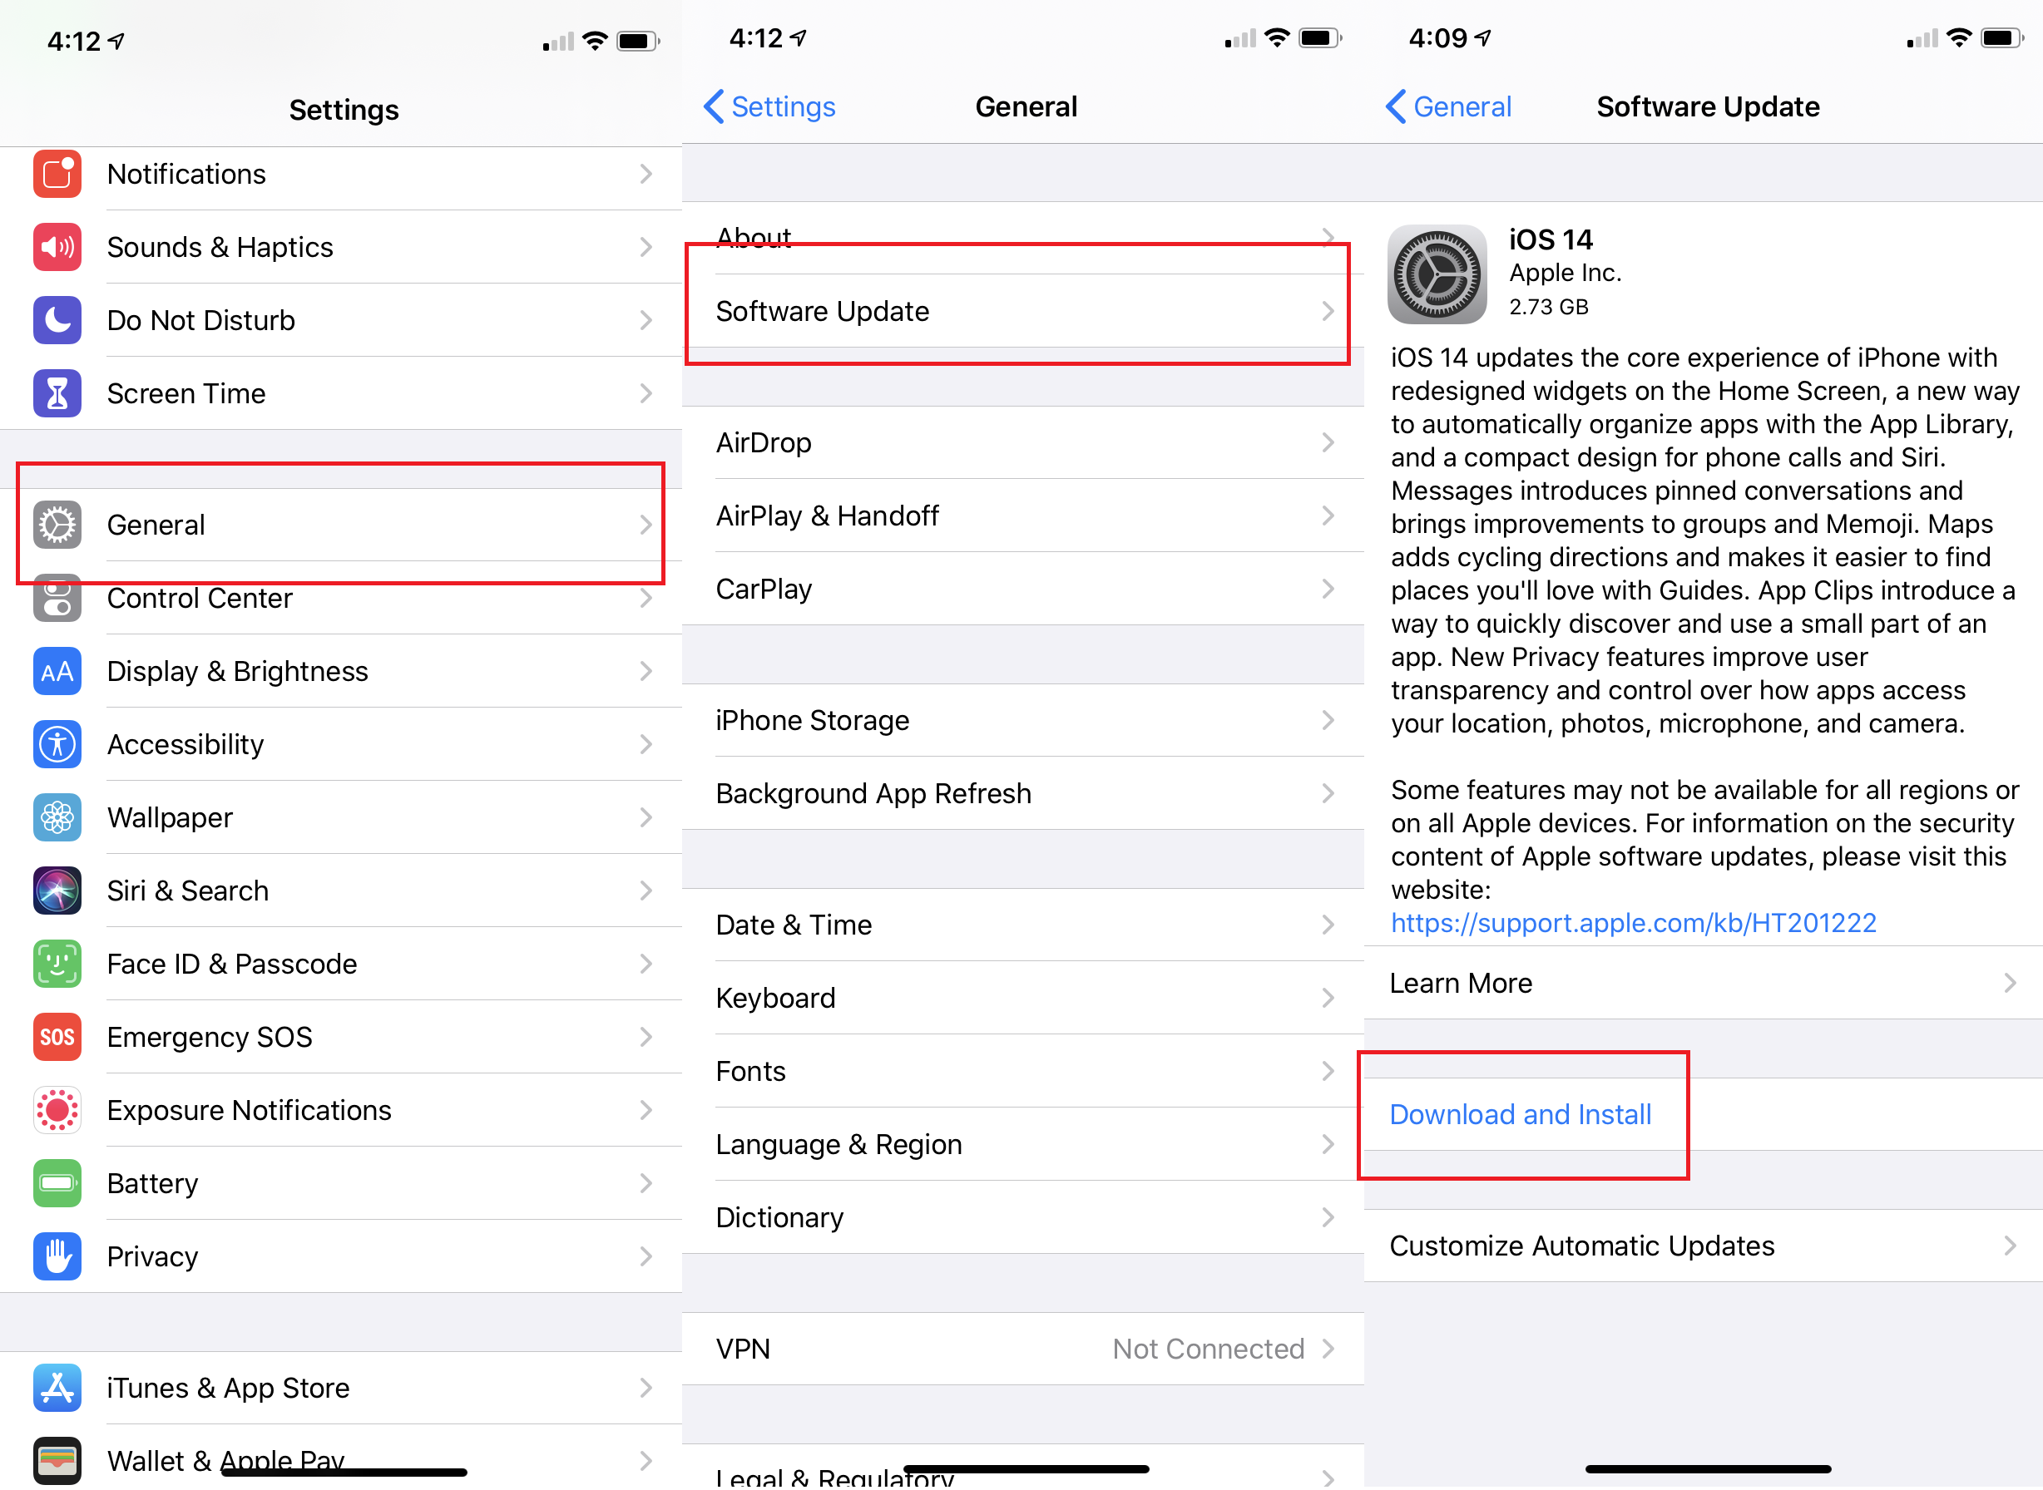Check VPN connection status

(1023, 1347)
